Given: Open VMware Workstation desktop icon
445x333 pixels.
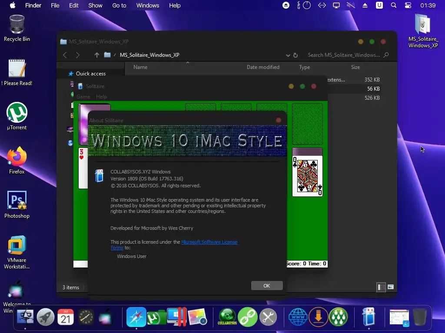Looking at the screenshot, I should [17, 252].
